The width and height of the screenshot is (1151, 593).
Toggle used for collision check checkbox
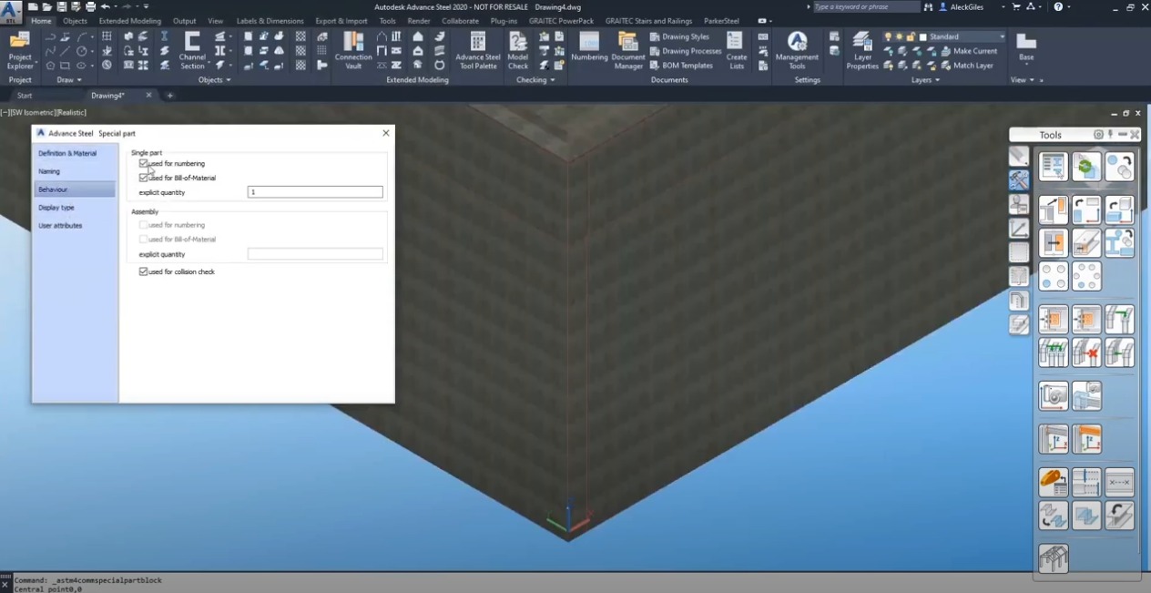[143, 271]
